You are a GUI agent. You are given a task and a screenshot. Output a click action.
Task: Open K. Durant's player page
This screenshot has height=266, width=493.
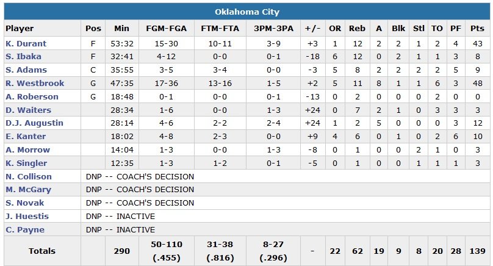26,44
